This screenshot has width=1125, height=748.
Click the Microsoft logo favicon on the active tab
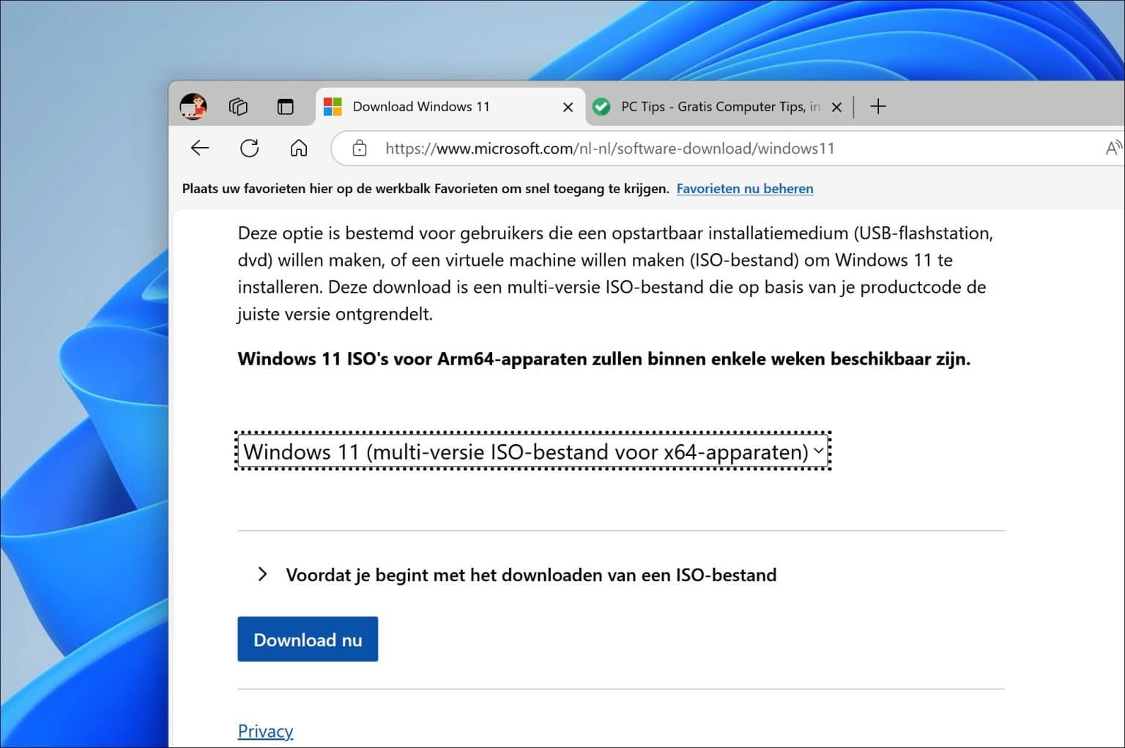pos(333,106)
